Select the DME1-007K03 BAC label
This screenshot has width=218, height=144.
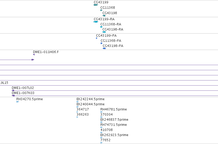[23, 93]
